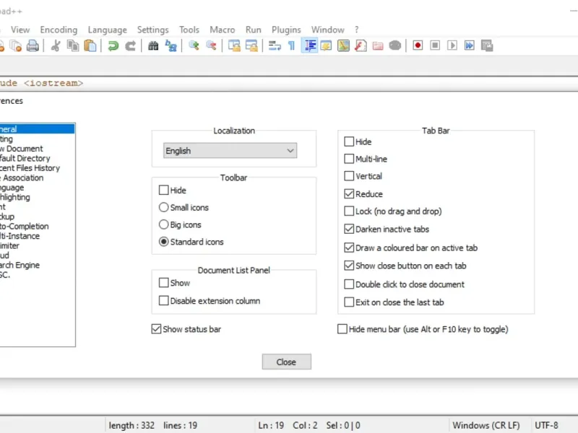
Task: Select the Small icons radio button
Action: pyautogui.click(x=164, y=207)
